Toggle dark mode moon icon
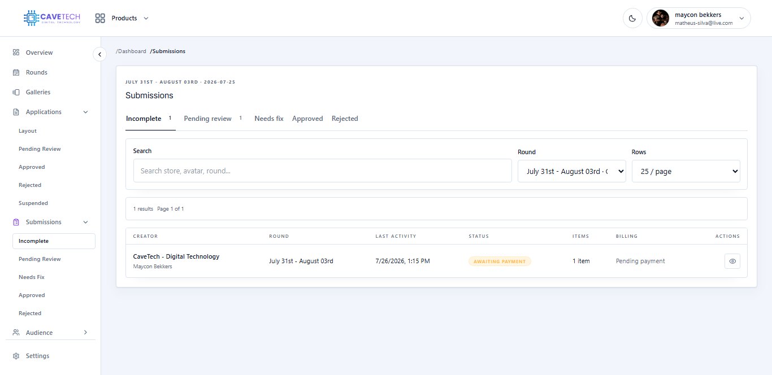Viewport: 772px width, 375px height. coord(632,18)
